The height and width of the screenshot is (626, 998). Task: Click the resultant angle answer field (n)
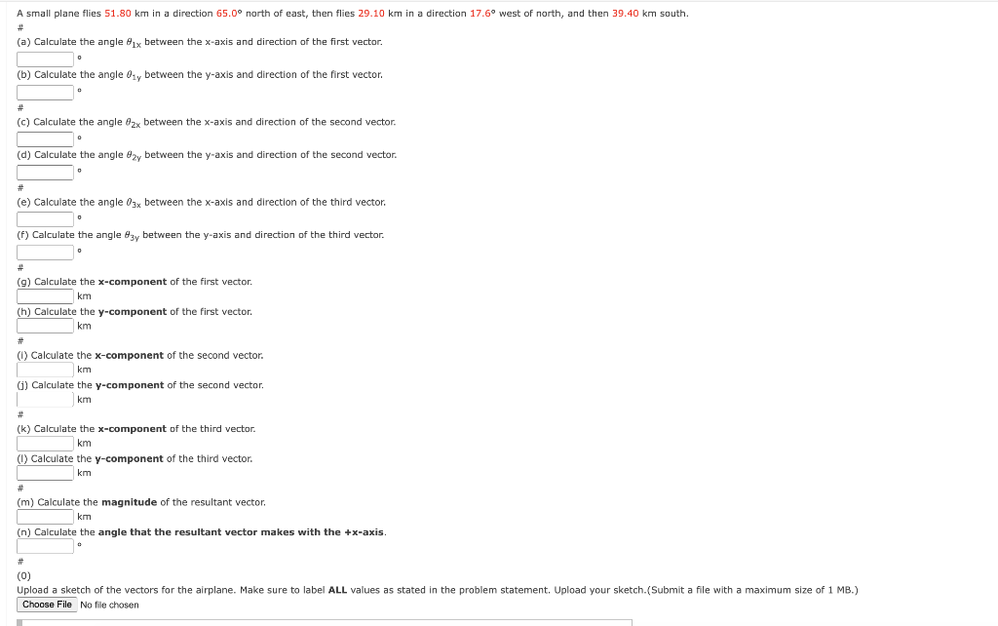(45, 546)
